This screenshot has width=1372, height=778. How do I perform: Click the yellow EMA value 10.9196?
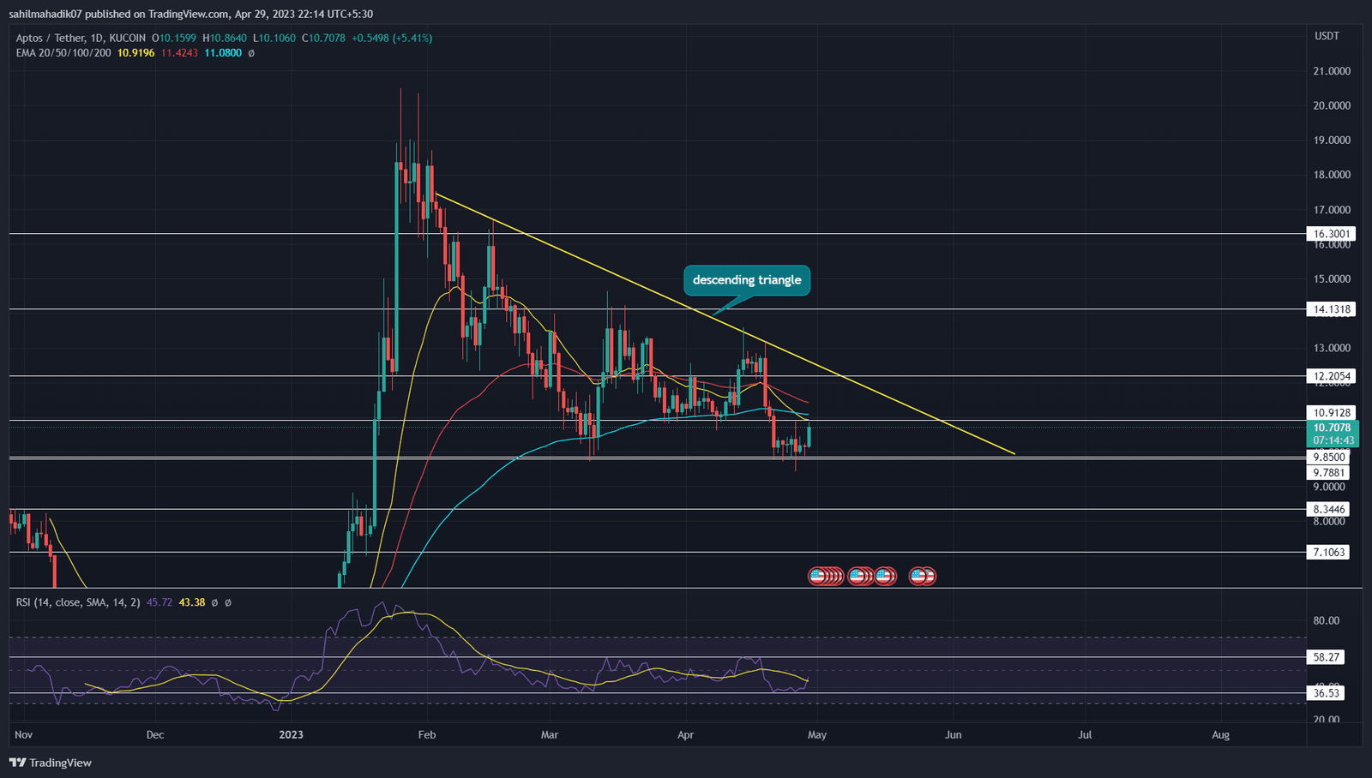[x=136, y=53]
